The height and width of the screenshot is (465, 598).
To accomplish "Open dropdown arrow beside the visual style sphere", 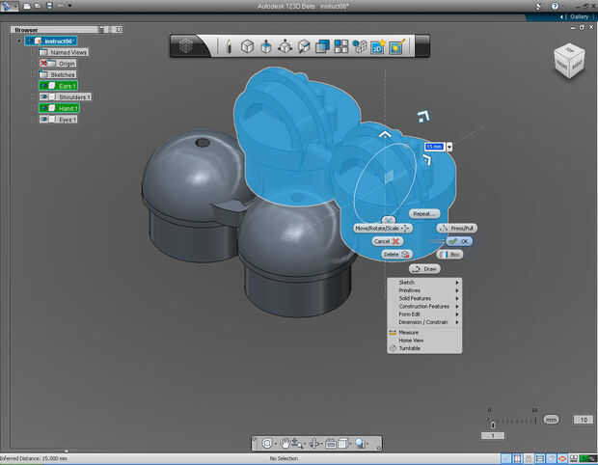I will (x=367, y=444).
